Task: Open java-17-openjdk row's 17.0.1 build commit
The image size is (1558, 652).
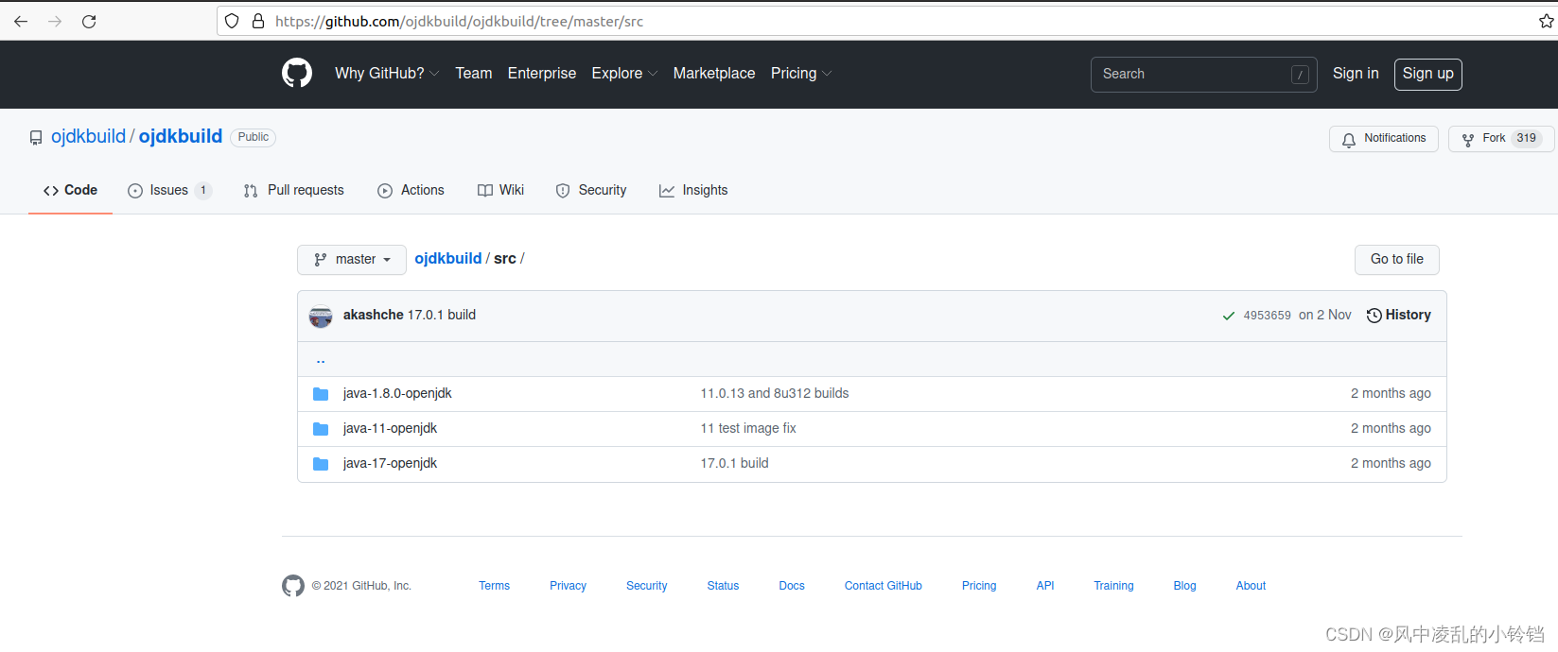Action: (x=734, y=463)
